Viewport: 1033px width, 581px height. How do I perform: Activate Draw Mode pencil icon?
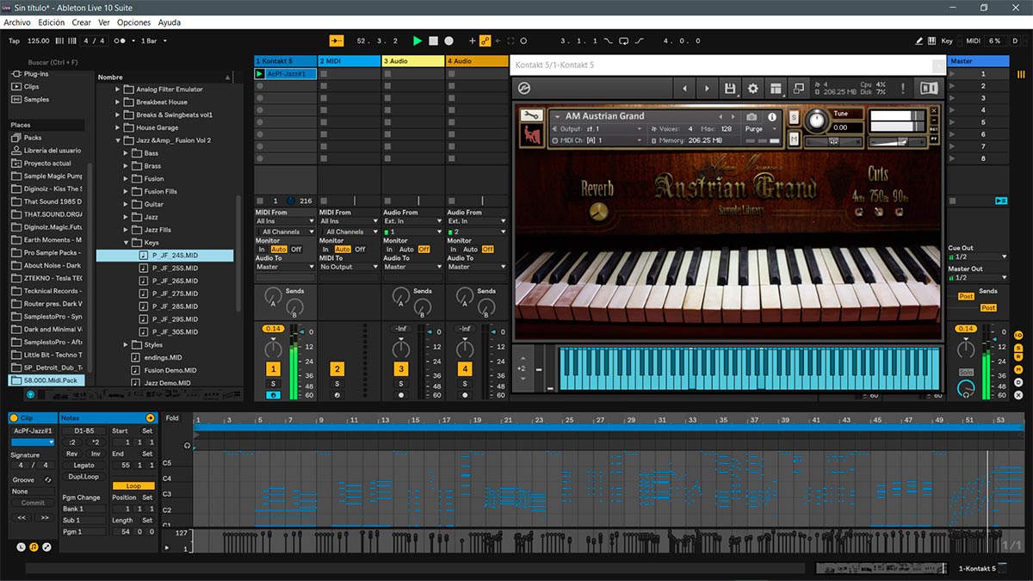coord(920,40)
